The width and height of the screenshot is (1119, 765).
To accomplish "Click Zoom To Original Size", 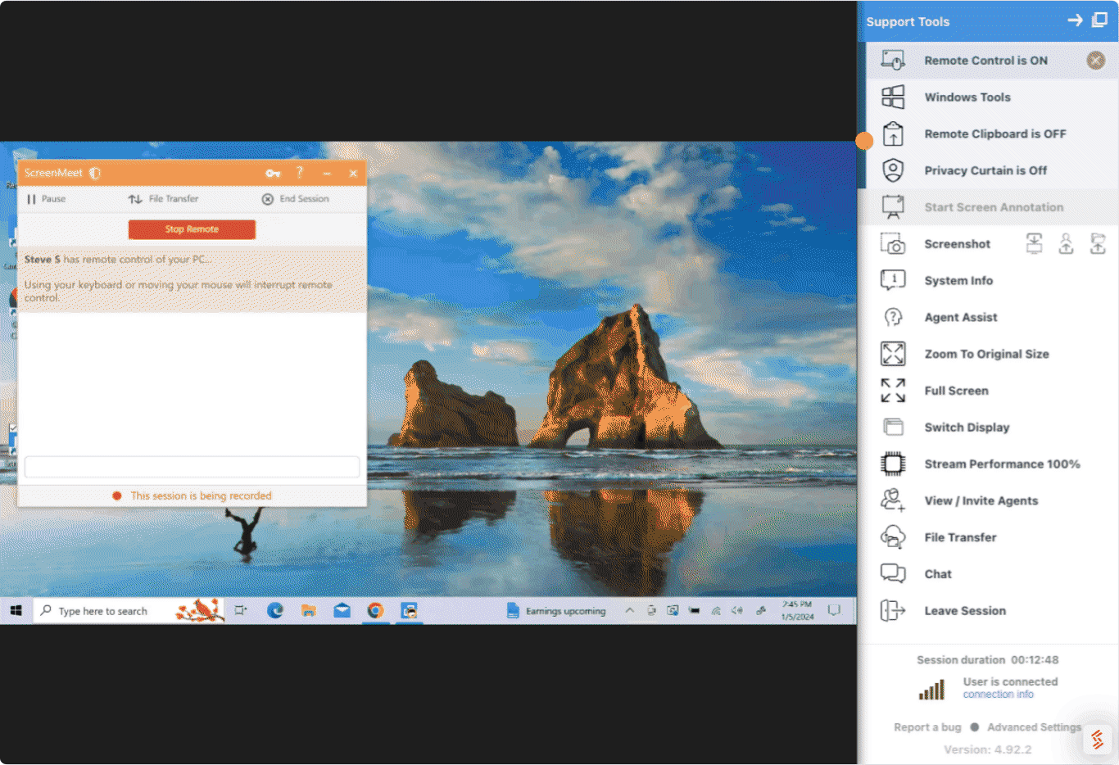I will click(x=986, y=354).
